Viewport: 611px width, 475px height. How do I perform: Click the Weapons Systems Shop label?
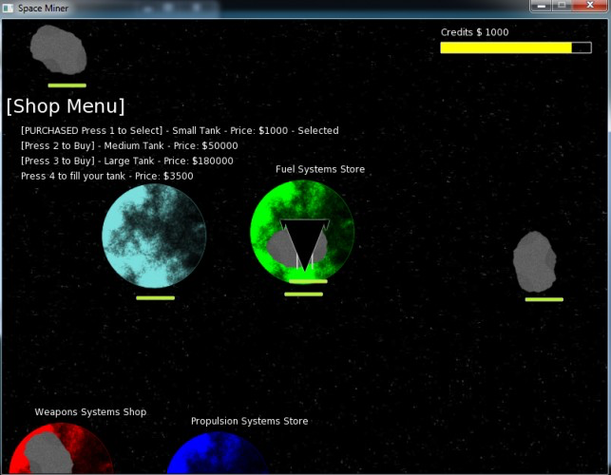(90, 412)
